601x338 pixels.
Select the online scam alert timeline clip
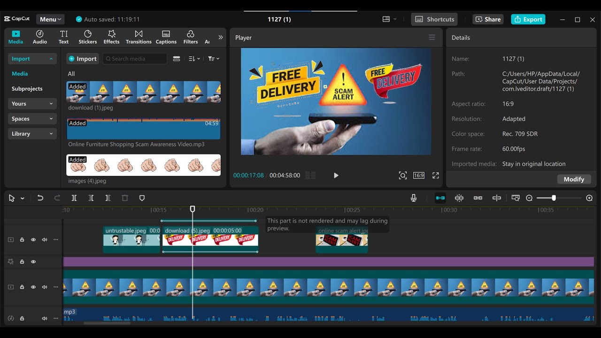342,240
